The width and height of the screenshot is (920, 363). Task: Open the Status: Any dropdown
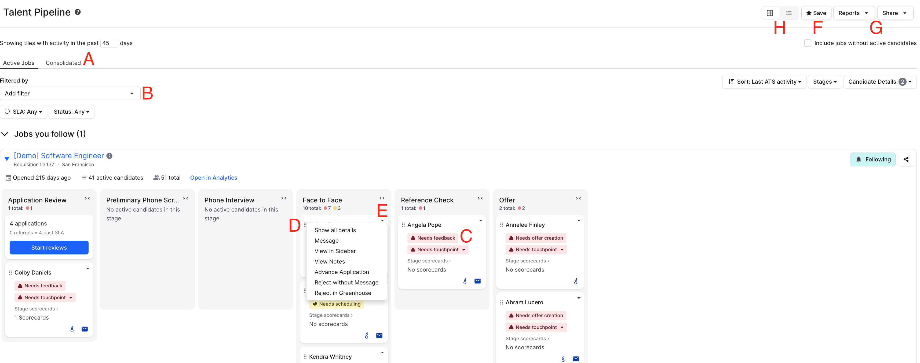(71, 112)
